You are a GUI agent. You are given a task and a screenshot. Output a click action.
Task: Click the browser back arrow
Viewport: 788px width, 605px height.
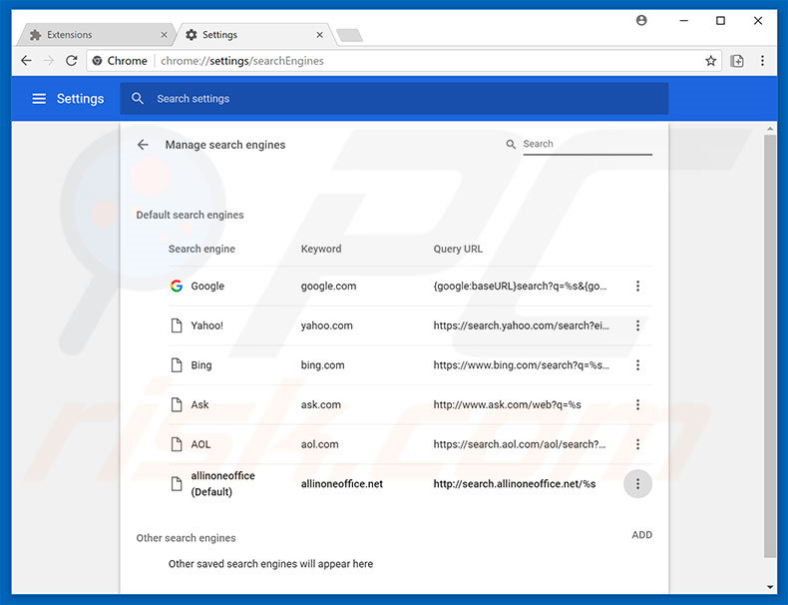26,61
